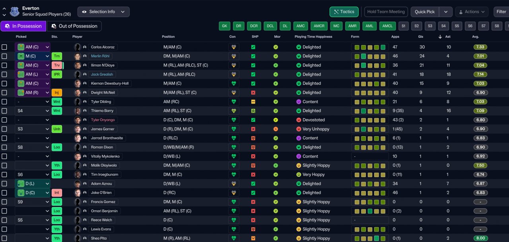Click the IPR status badge for Jack Grealish
Screen dimensions: 509x242
point(57,74)
